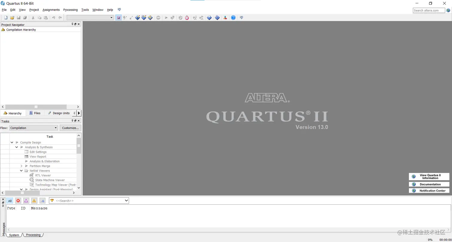Image resolution: width=452 pixels, height=242 pixels.
Task: Click the Save All toolbar icon
Action: pos(25,18)
